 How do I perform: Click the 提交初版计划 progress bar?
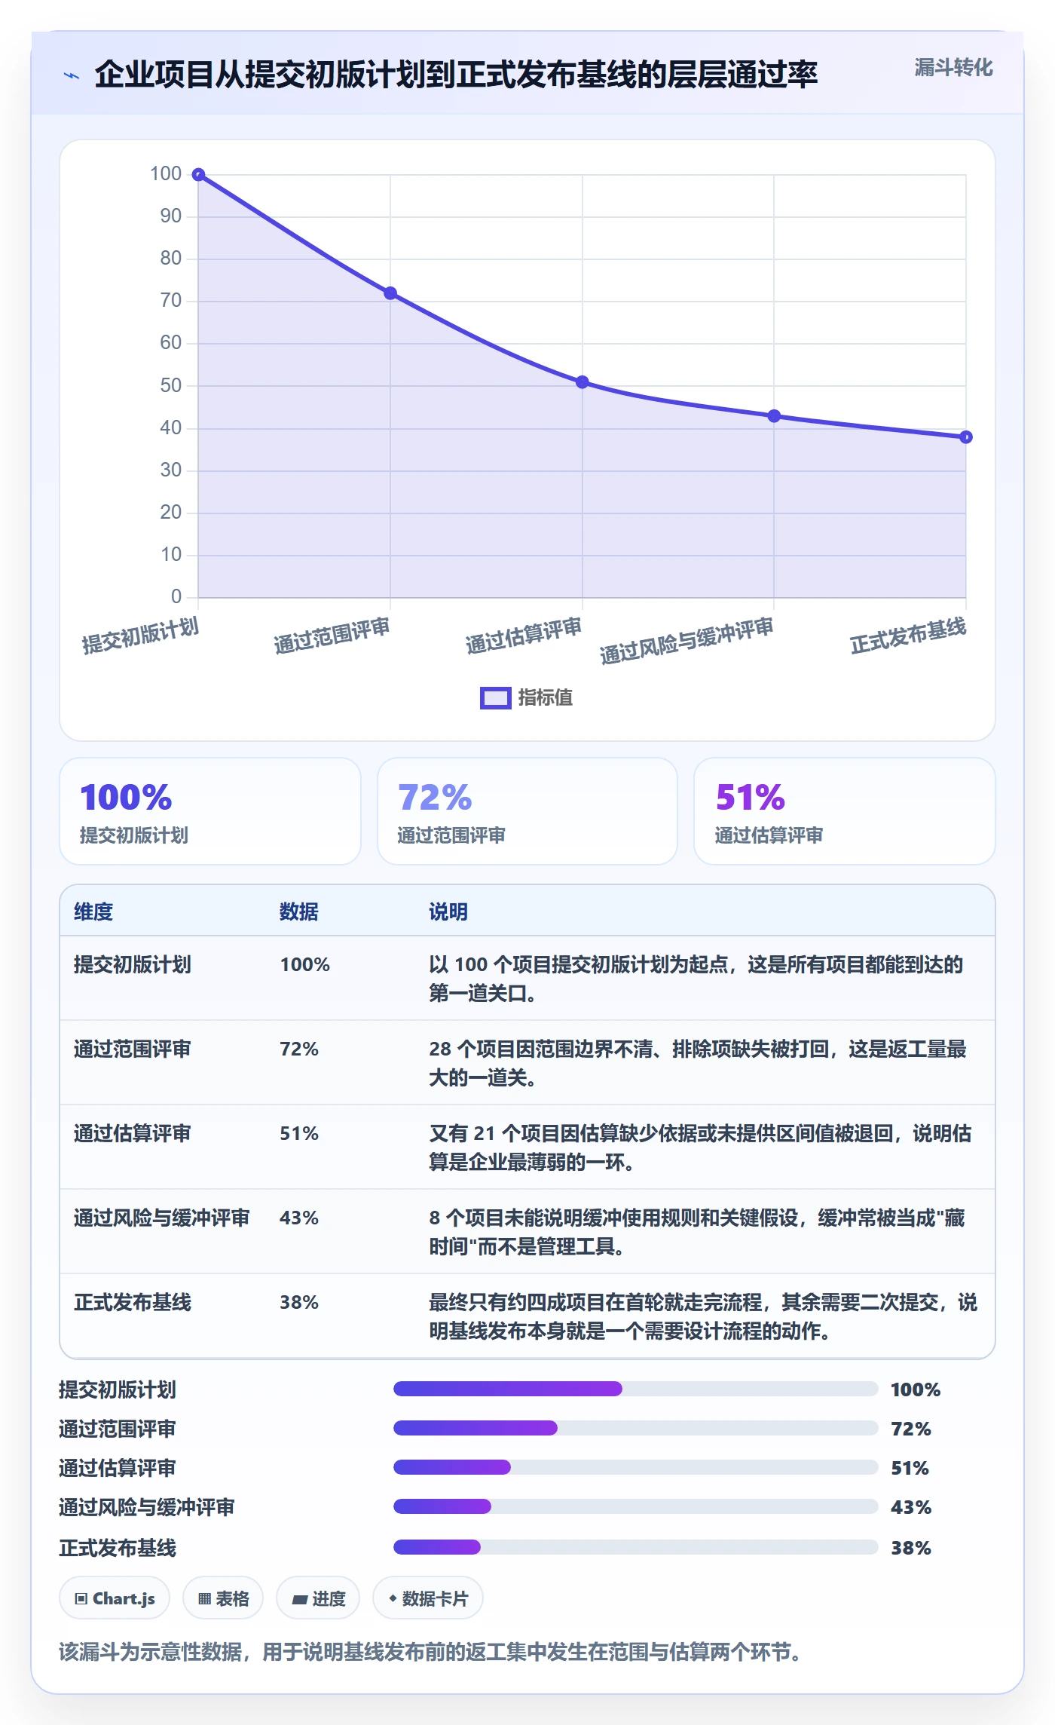pos(636,1389)
